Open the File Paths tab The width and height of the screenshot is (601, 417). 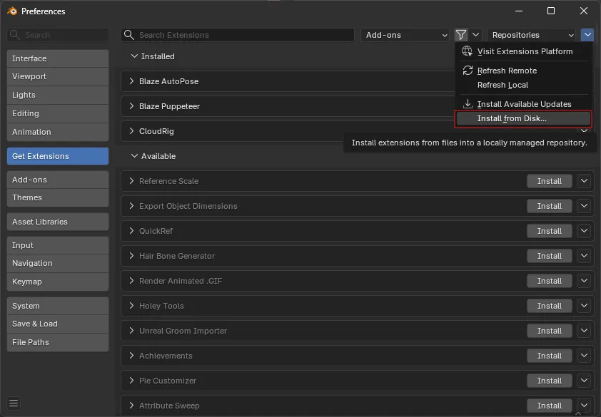(x=58, y=342)
